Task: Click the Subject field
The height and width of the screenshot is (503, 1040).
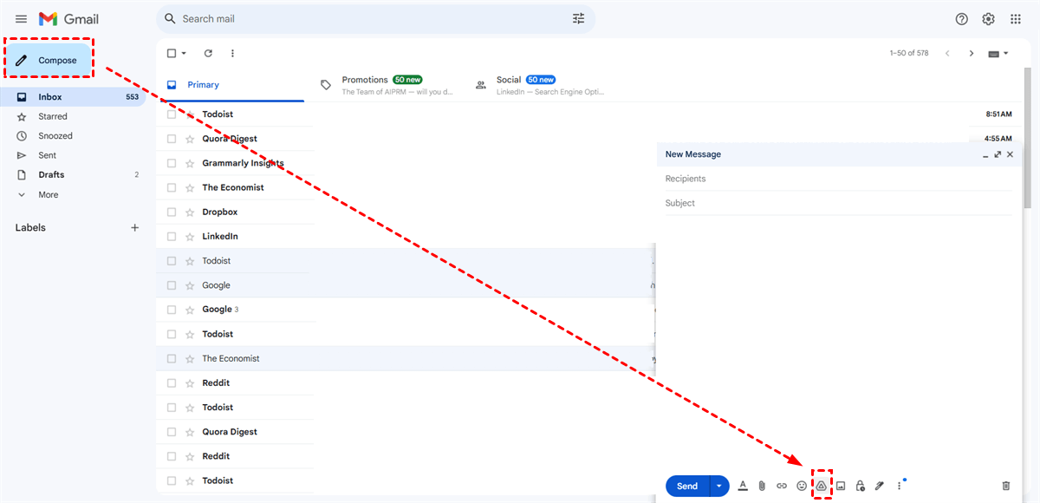Action: (839, 203)
